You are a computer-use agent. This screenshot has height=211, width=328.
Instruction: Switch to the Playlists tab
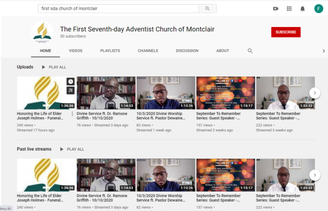click(110, 51)
